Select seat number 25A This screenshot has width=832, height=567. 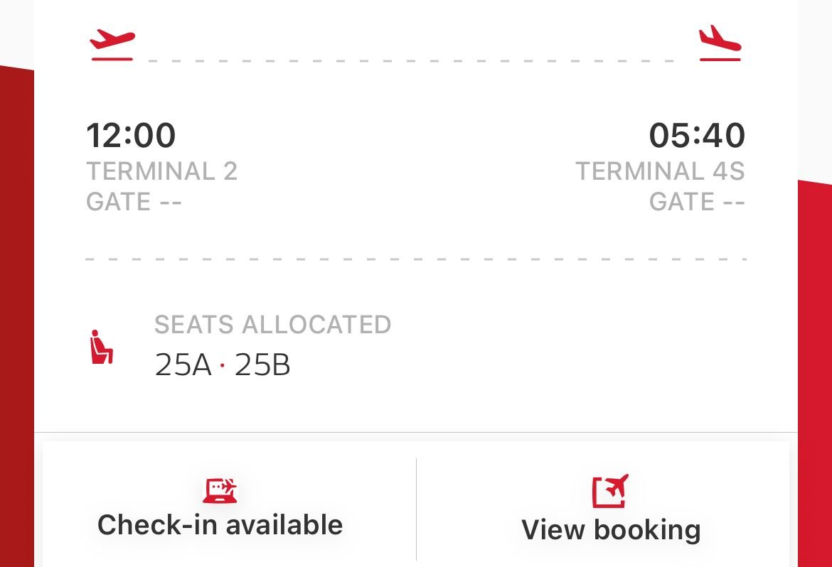pos(183,366)
